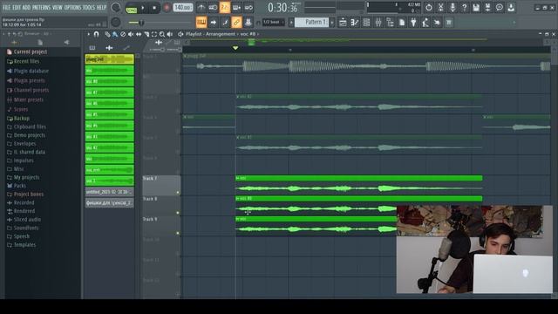Select the playlist Draw pencil tool
The image size is (558, 314).
pos(107,34)
